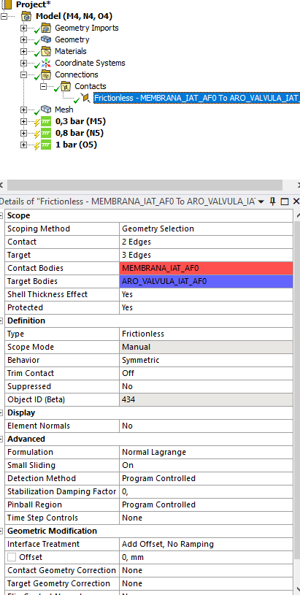Screen dimensions: 300x595
Task: Click the Coordinate Systems axis icon
Action: click(46, 63)
